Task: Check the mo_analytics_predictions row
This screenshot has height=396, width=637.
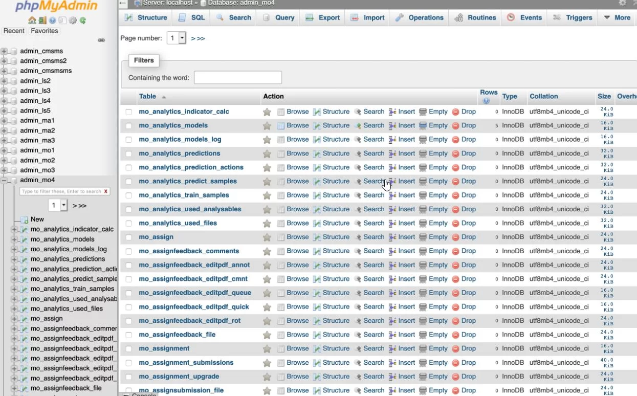Action: (128, 154)
